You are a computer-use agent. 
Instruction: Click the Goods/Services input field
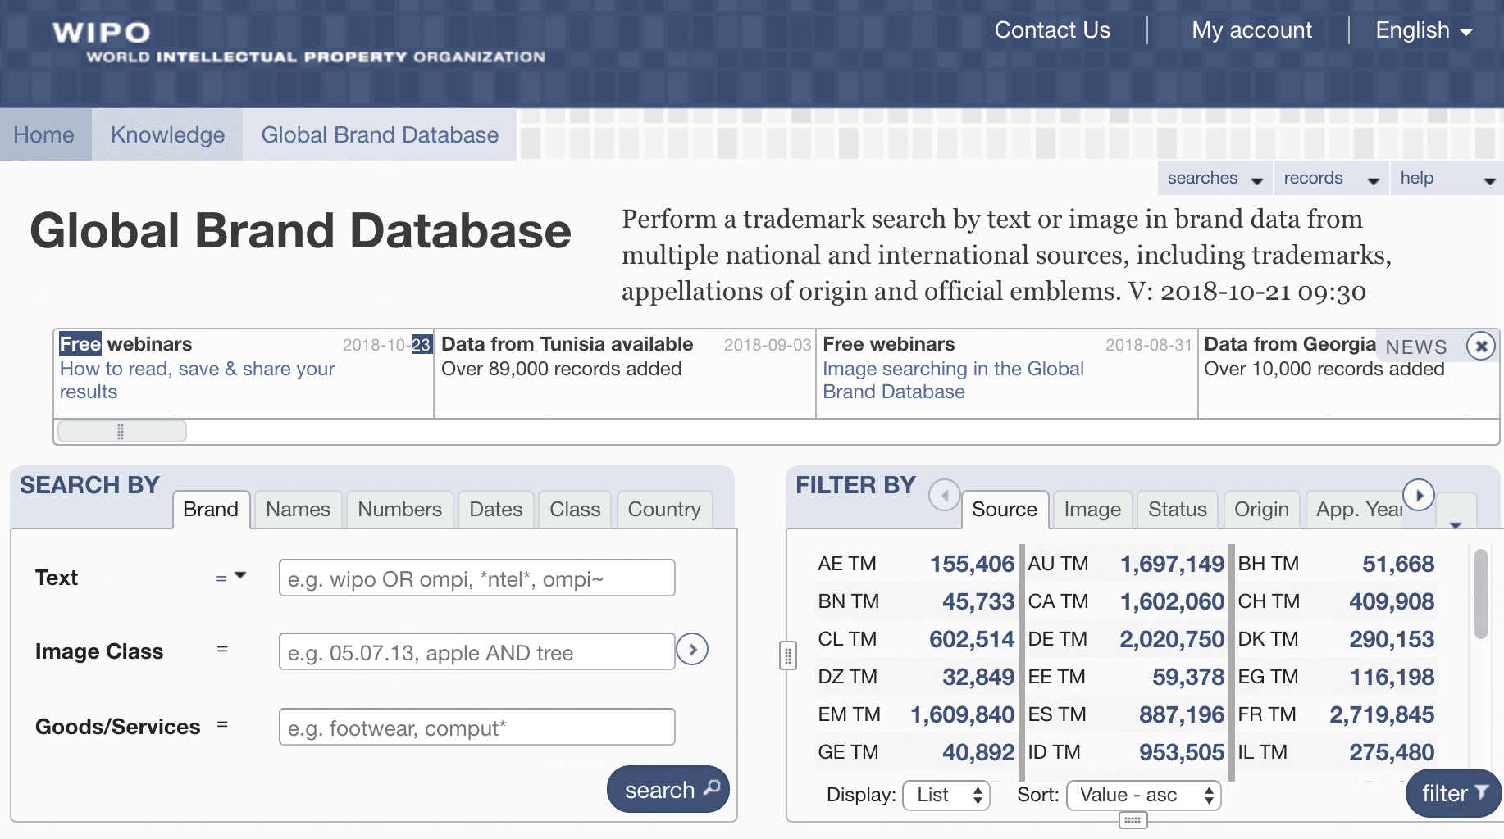tap(476, 728)
